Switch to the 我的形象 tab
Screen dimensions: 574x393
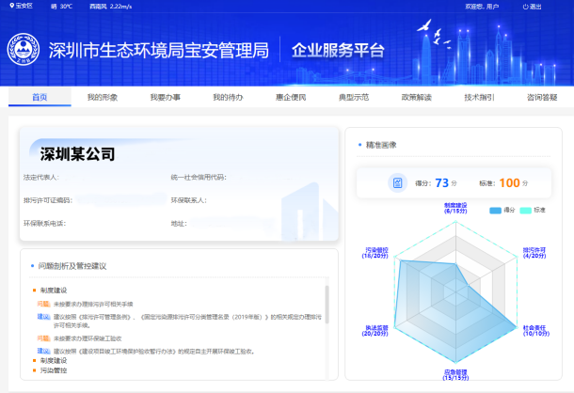pyautogui.click(x=102, y=97)
